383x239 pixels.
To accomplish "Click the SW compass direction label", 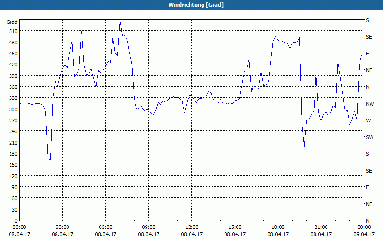I will 370,137.
